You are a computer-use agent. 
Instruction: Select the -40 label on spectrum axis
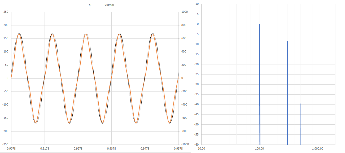pyautogui.click(x=196, y=104)
